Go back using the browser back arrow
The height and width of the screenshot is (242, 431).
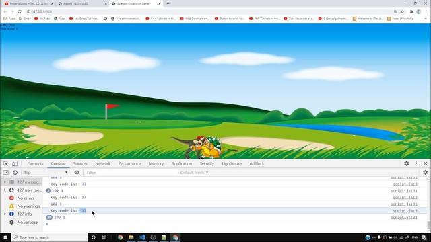[5, 11]
